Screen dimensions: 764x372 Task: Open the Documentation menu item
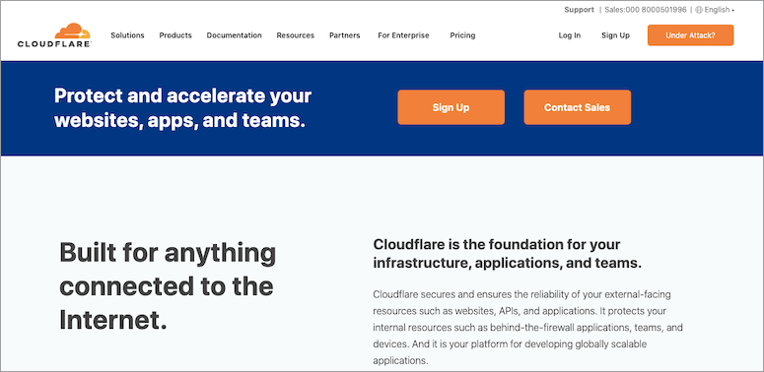234,35
